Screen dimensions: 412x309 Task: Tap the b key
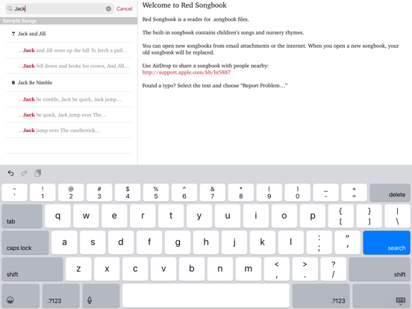click(192, 269)
